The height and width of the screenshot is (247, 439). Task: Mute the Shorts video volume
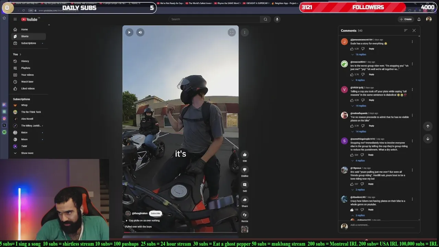[x=140, y=32]
